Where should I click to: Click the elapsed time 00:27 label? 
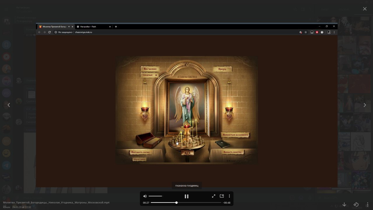point(146,203)
